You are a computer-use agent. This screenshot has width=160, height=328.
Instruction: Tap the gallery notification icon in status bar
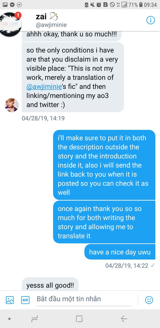pos(5,5)
